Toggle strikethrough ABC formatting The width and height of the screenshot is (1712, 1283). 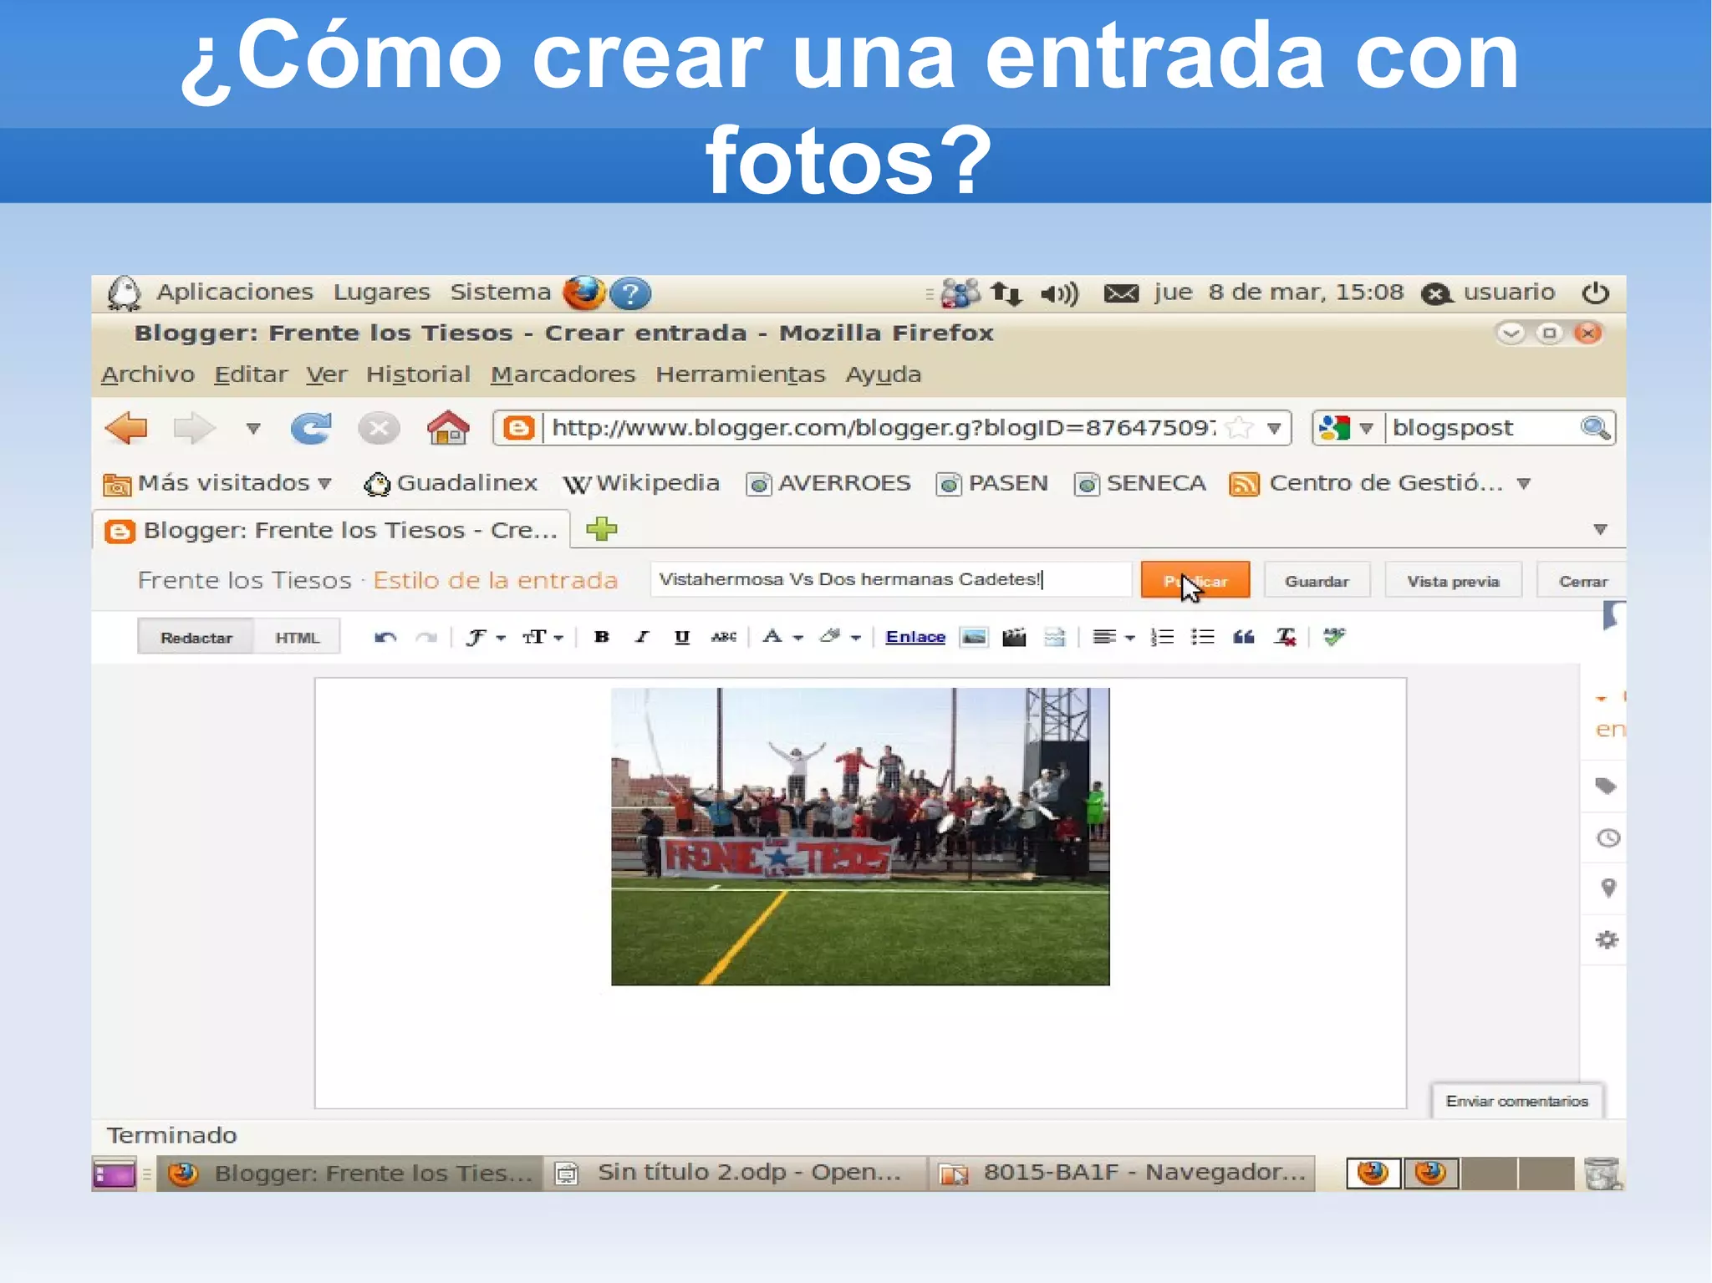coord(723,637)
